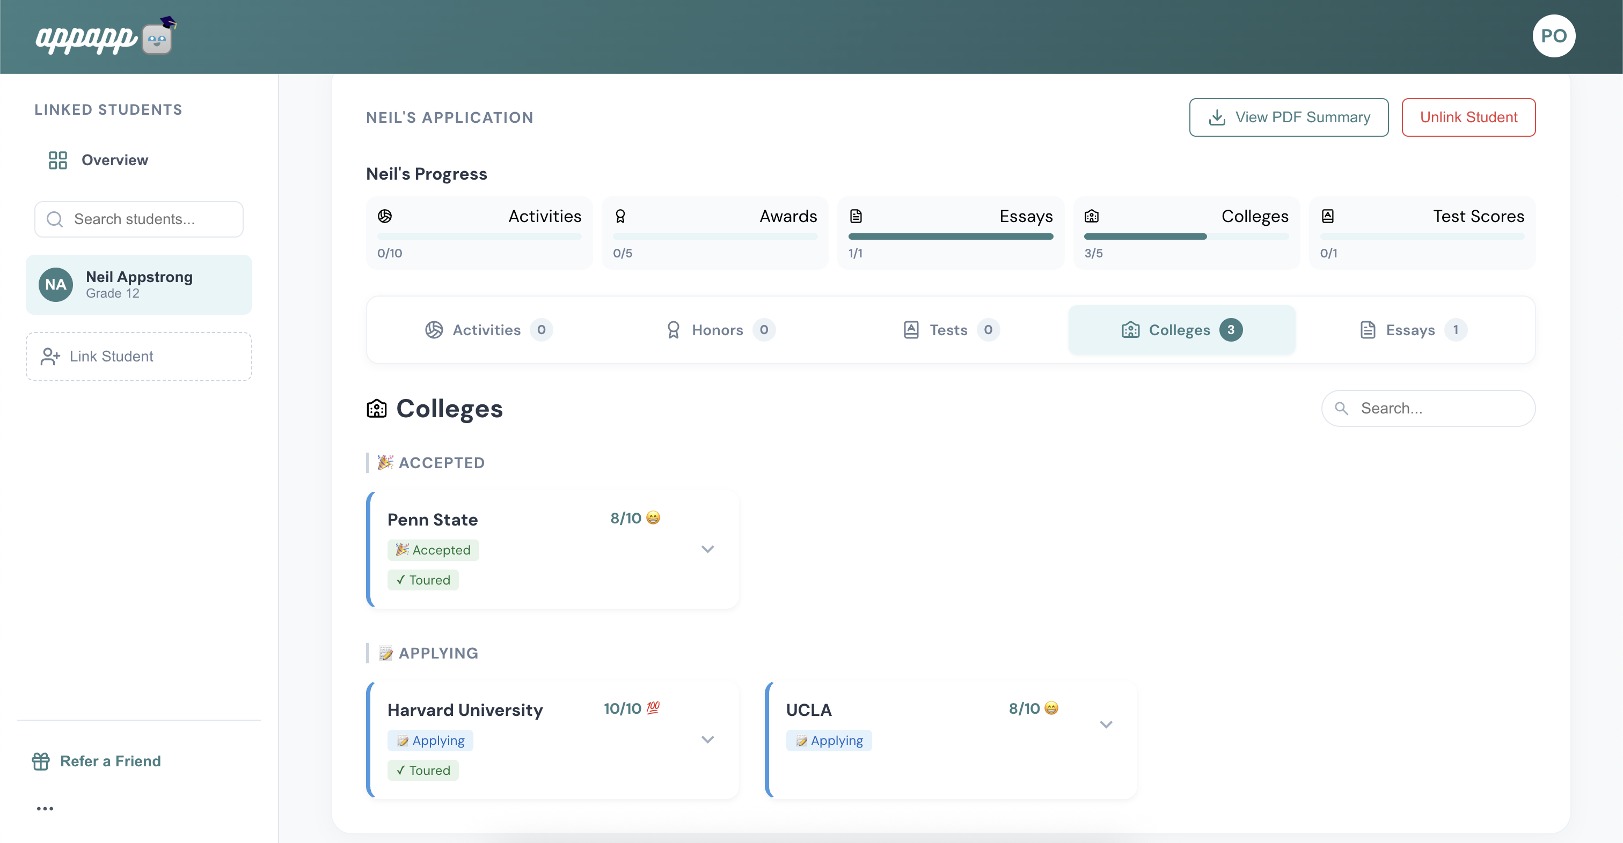
Task: Click the Penn State Toured tag
Action: (x=423, y=580)
